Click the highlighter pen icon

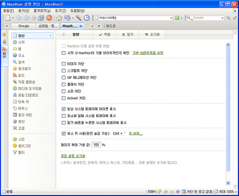point(235,18)
